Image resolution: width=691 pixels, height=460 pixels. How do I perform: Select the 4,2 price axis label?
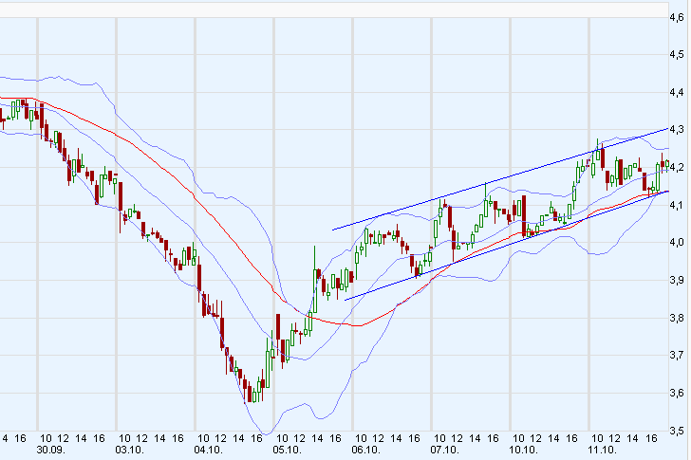pyautogui.click(x=677, y=167)
